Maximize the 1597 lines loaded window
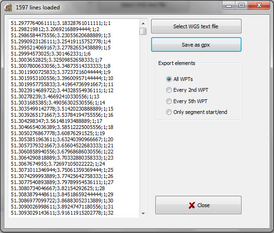Screen dimensions: 274x233 pyautogui.click(x=241, y=6)
